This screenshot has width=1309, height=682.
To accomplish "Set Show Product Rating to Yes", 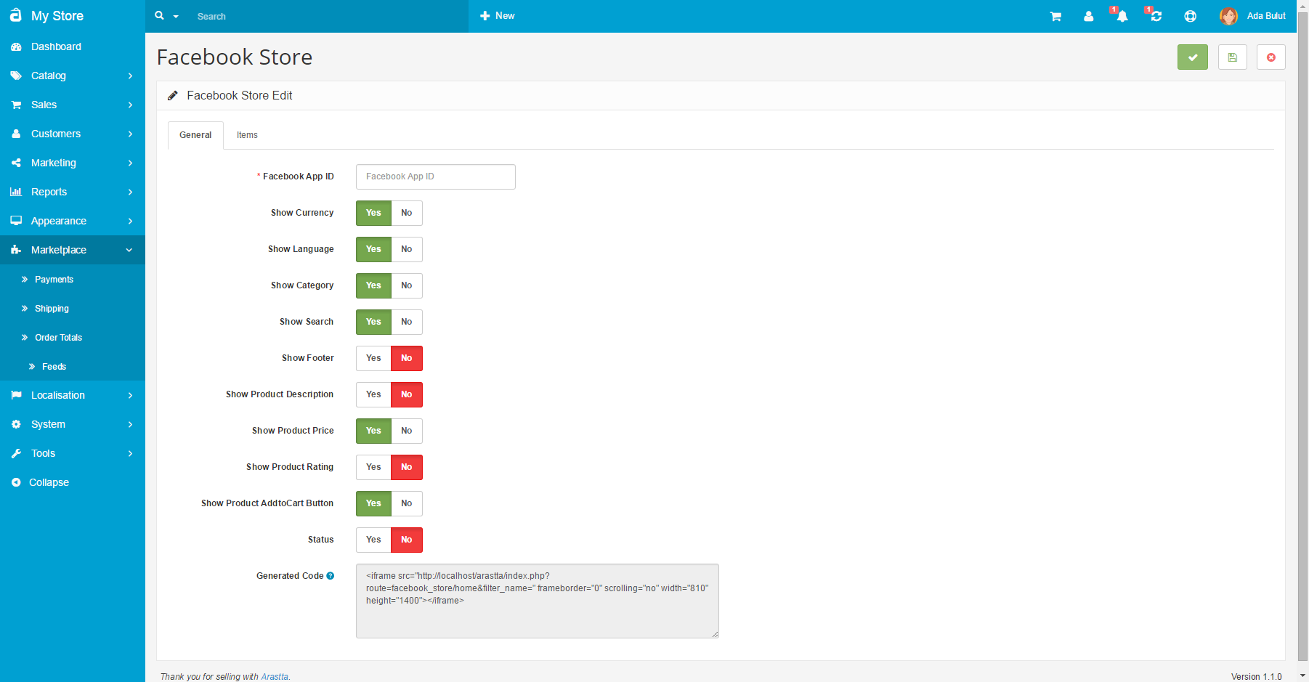I will point(373,467).
